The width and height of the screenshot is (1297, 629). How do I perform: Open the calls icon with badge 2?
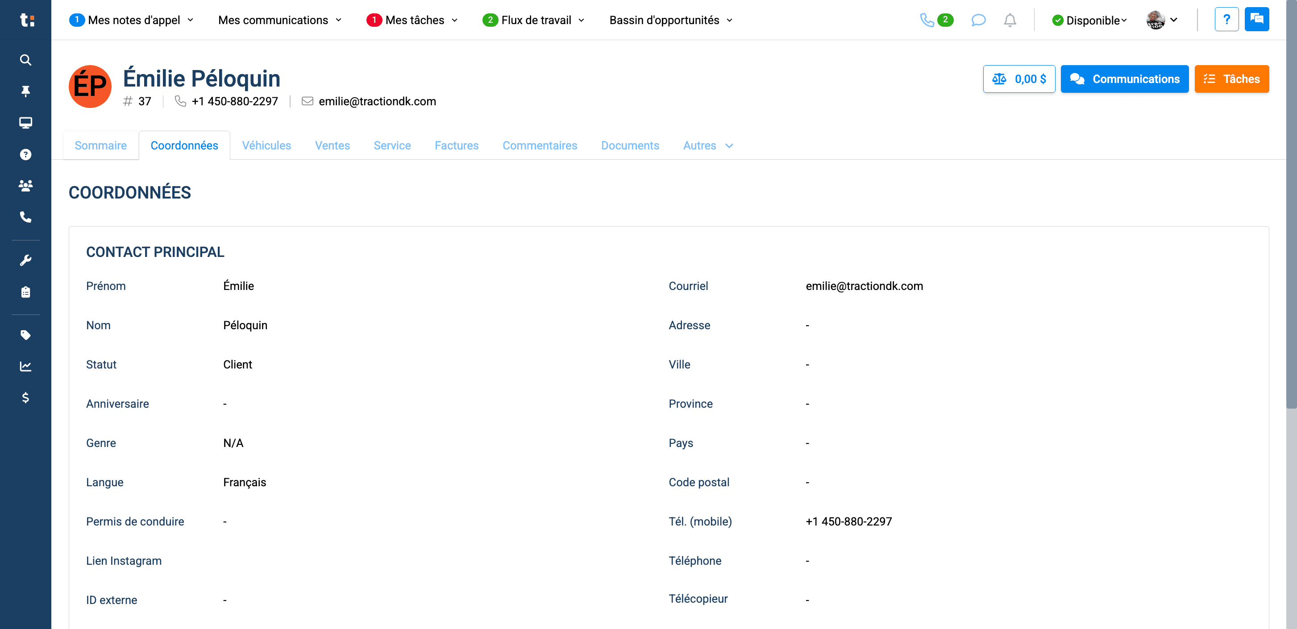point(936,20)
